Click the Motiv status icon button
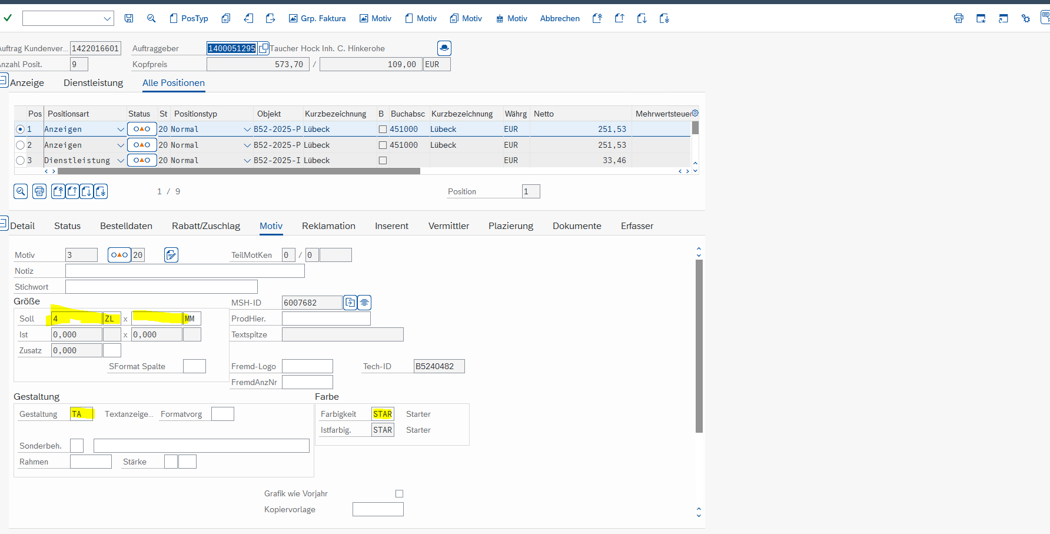The image size is (1050, 534). tap(119, 255)
